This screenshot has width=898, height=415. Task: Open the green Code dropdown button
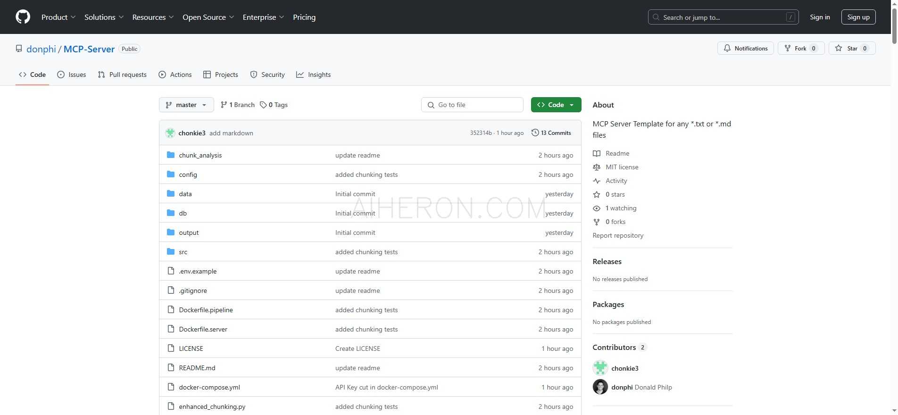[556, 105]
